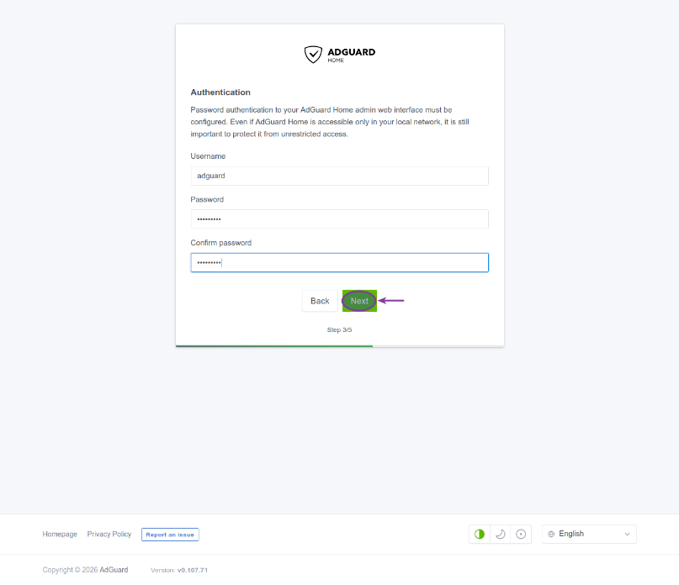The image size is (679, 585).
Task: Click the Step 3/5 label
Action: 339,329
